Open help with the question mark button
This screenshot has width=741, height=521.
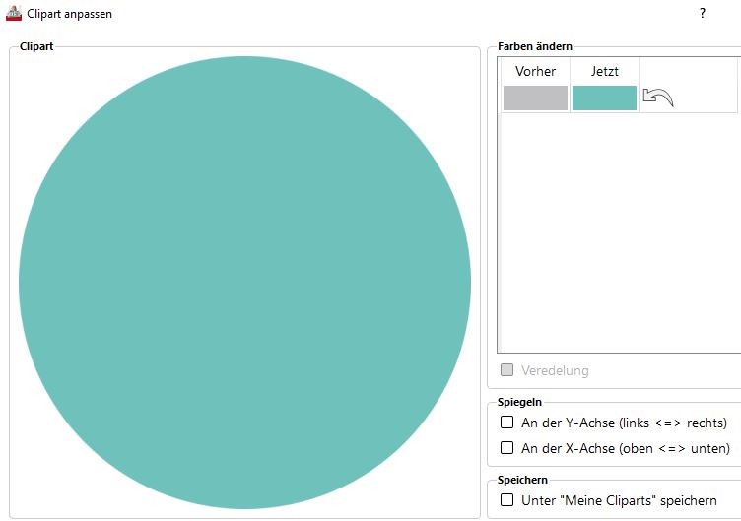703,14
